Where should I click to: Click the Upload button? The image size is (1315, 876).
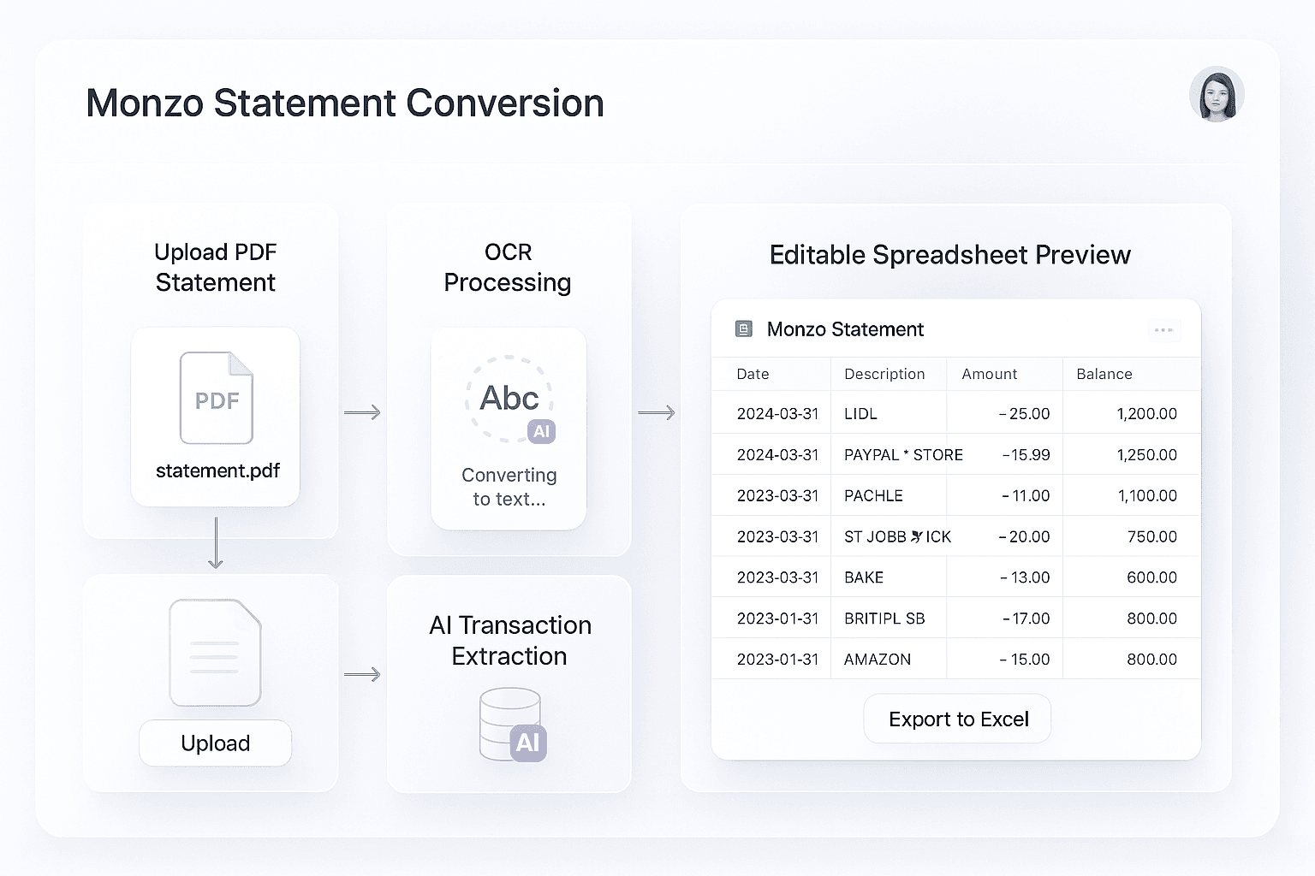click(x=215, y=743)
